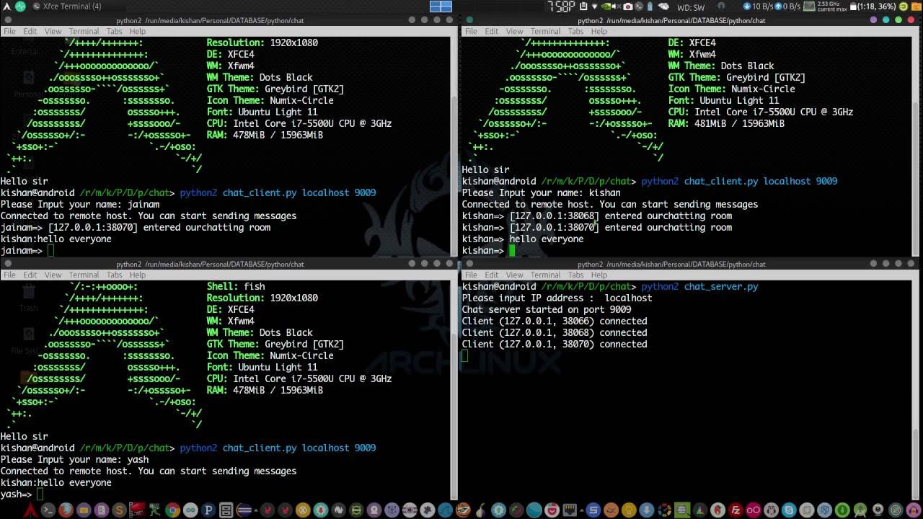Open the dark blue P dock icon
Viewport: 923px width, 519px height.
208,510
